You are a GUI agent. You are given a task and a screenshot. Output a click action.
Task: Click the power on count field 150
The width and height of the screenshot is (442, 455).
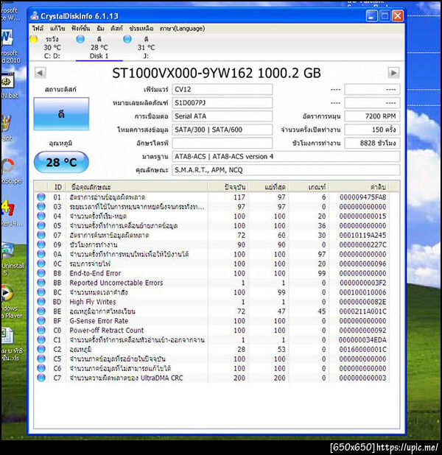click(x=372, y=130)
